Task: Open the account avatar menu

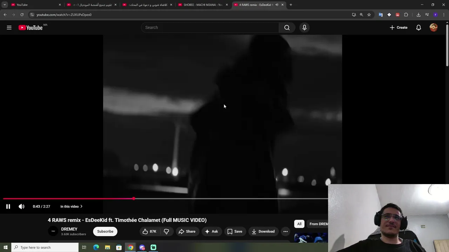Action: (x=434, y=28)
